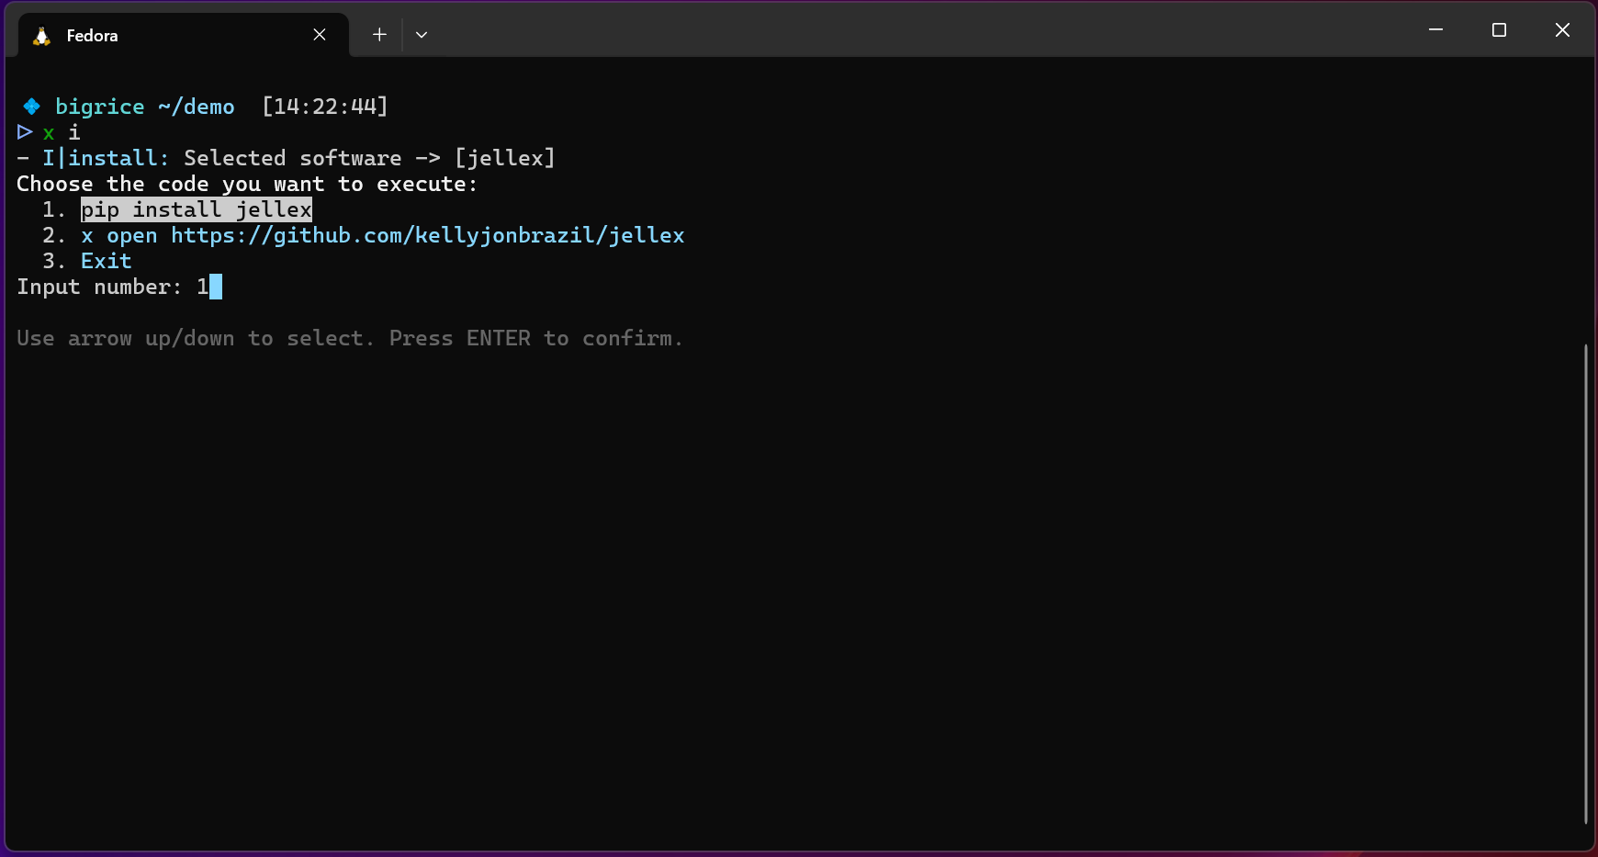The height and width of the screenshot is (857, 1598).
Task: Open a new tab with the plus button
Action: pyautogui.click(x=379, y=35)
